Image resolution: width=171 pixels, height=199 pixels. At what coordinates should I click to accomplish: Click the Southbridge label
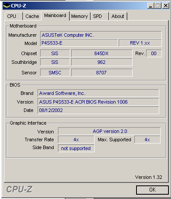point(24,62)
